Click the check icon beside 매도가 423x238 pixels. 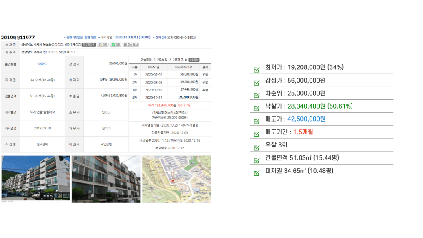pyautogui.click(x=257, y=121)
